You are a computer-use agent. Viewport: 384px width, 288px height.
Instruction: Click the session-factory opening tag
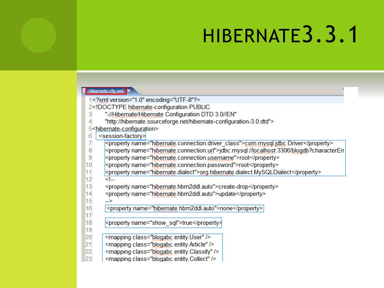122,136
